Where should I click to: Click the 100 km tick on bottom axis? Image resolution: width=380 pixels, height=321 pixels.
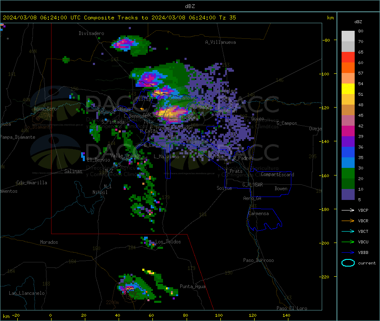219,315
